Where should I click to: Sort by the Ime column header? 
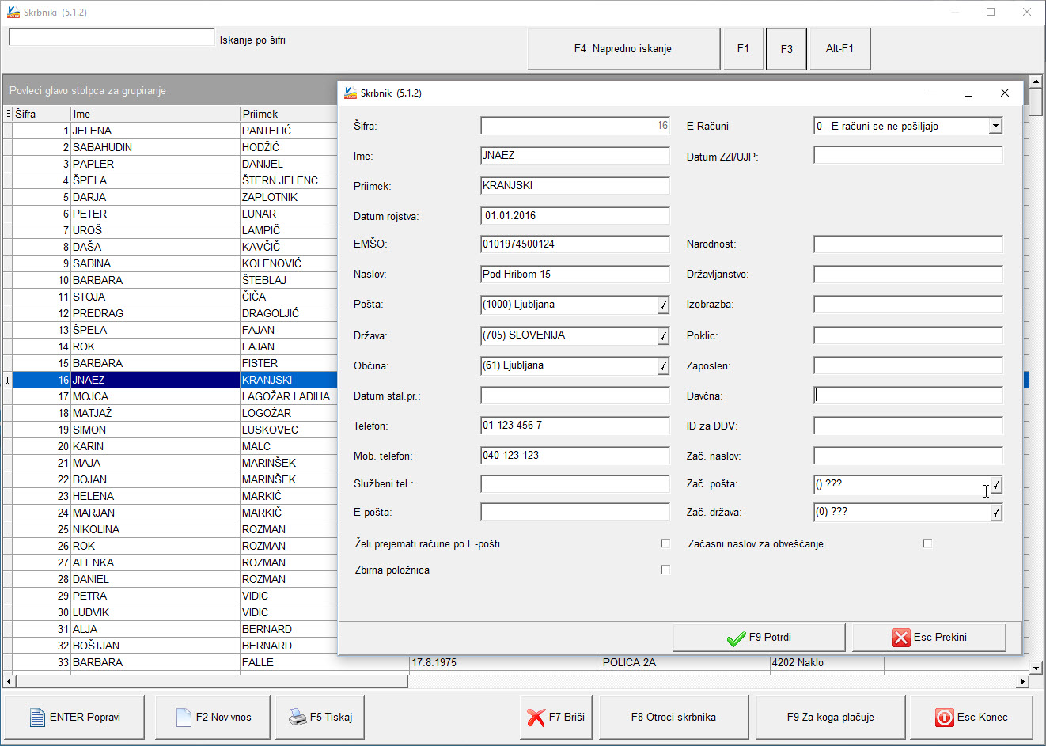click(x=155, y=114)
